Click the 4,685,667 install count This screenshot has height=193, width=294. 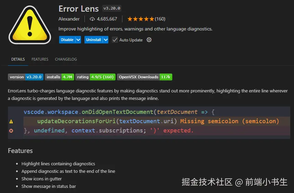(x=107, y=19)
